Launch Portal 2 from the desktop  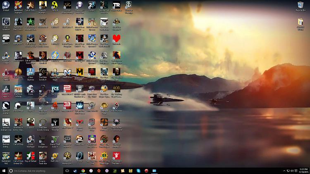[x=92, y=6]
